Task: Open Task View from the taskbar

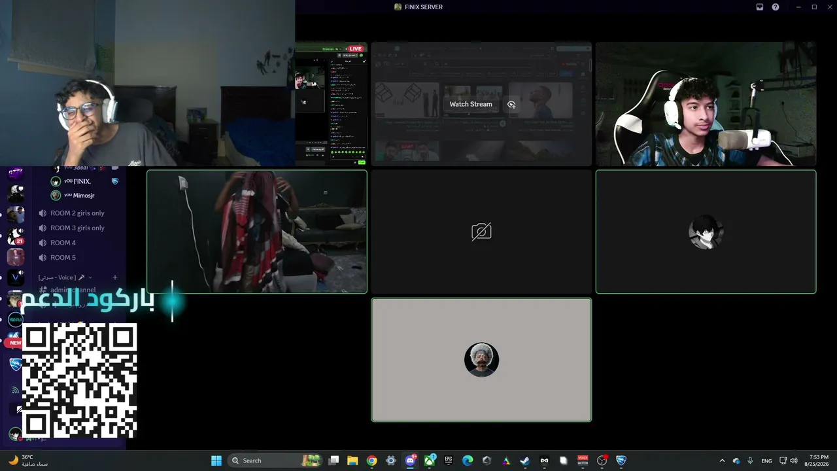Action: coord(333,461)
